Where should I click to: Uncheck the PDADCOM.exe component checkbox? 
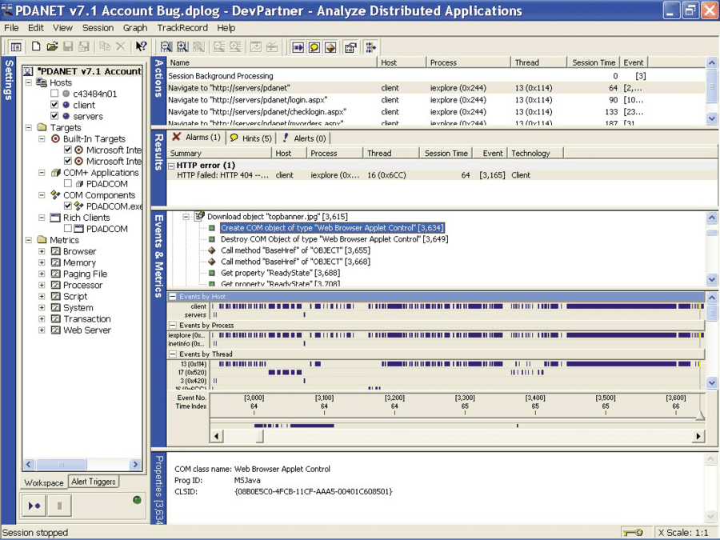(x=68, y=206)
